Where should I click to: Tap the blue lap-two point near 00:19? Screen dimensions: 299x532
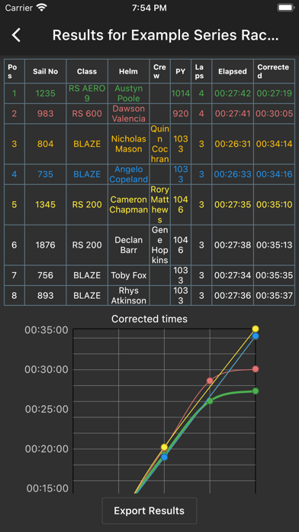[164, 457]
